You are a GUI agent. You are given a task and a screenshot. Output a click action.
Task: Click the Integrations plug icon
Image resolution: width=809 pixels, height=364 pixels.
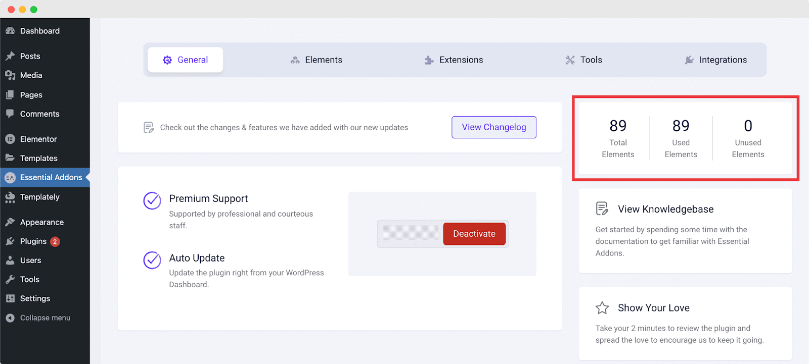[689, 60]
